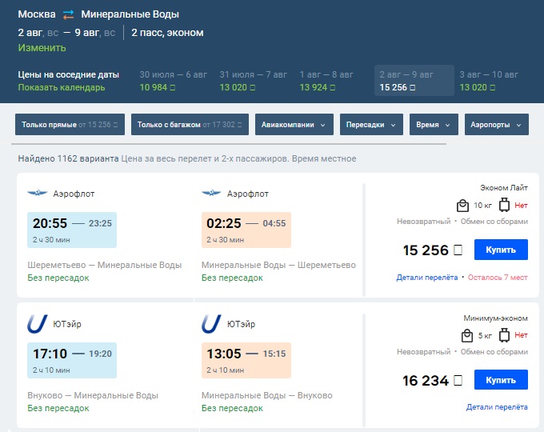Click the 15 256 price in the Aeroflot card
This screenshot has height=432, width=544.
coord(432,250)
